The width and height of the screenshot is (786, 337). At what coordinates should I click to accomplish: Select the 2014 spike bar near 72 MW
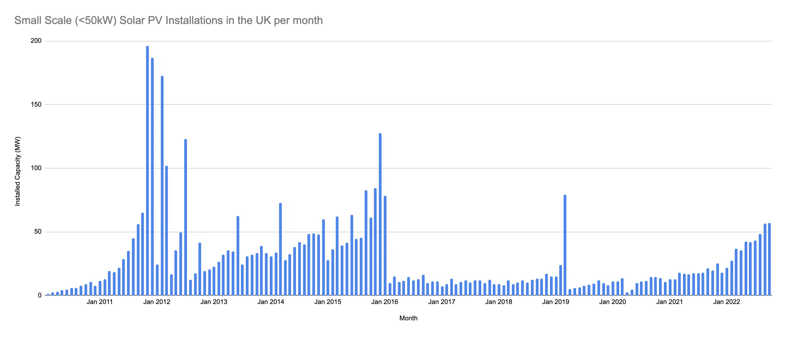280,249
